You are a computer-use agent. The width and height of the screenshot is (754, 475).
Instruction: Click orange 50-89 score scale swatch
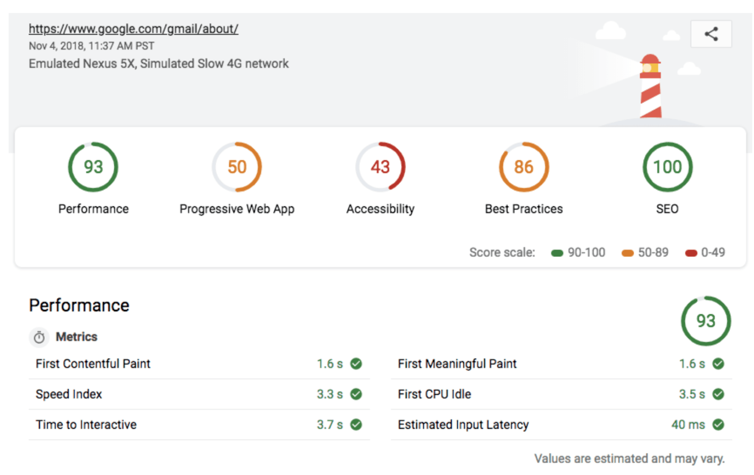627,253
